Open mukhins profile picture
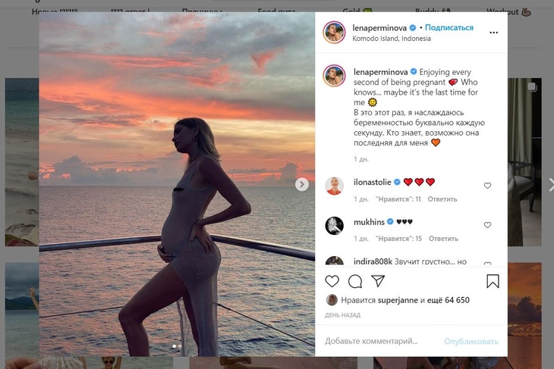 pyautogui.click(x=334, y=225)
